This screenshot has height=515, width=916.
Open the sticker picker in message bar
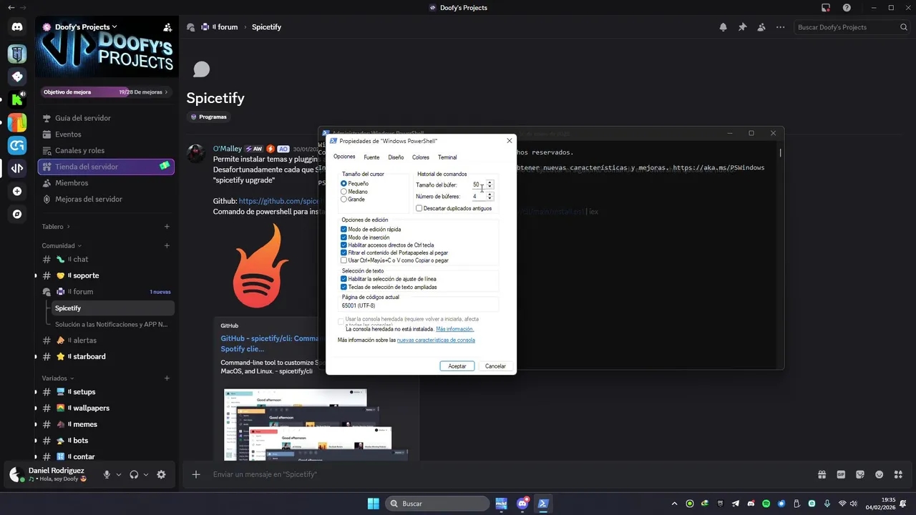[x=860, y=474]
